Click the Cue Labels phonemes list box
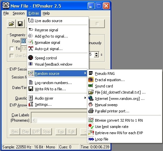 pos(59,118)
